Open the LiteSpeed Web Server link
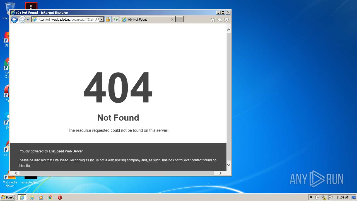357x201 pixels. [66, 151]
